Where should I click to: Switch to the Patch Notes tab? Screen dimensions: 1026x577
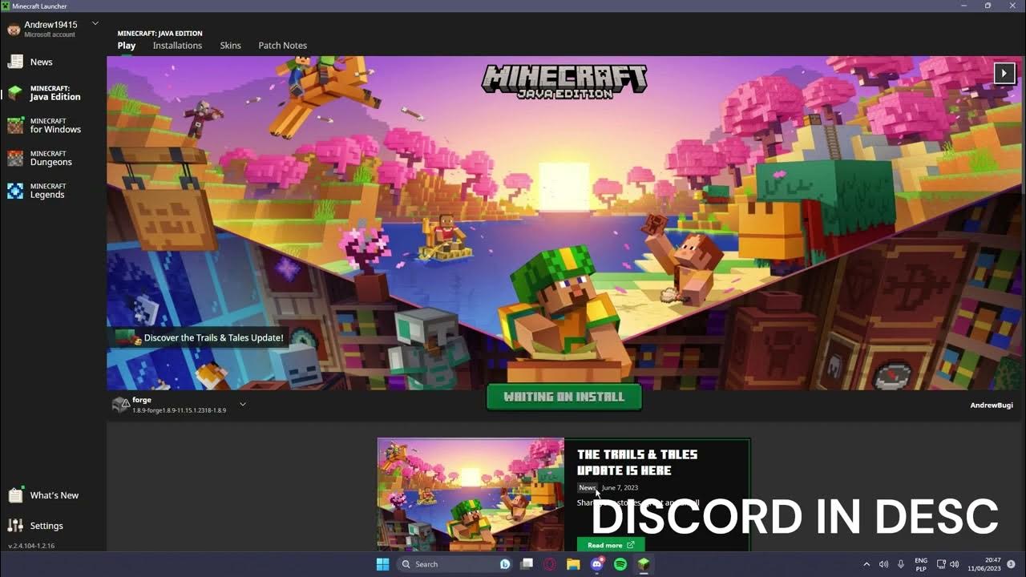point(282,46)
